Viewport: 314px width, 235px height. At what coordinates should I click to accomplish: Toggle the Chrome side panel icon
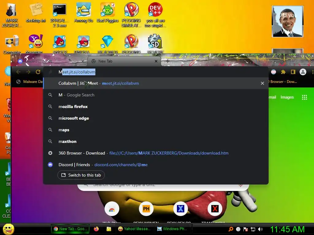293,72
